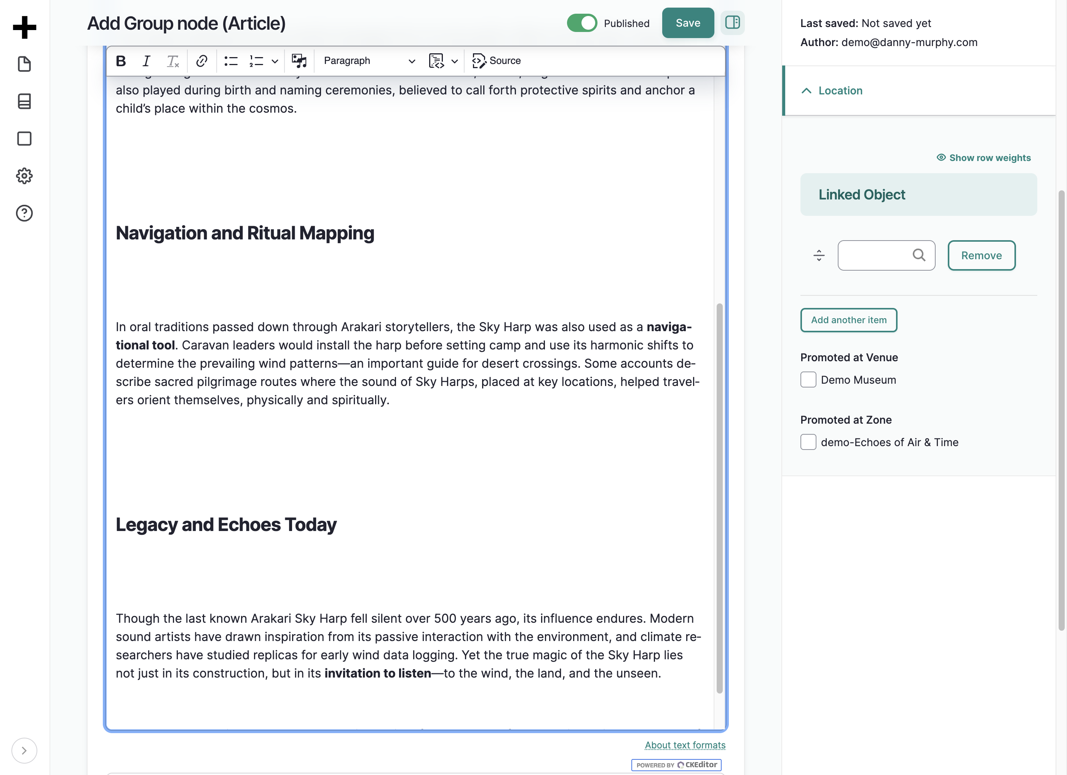
Task: Open the help question mark icon
Action: pos(24,214)
